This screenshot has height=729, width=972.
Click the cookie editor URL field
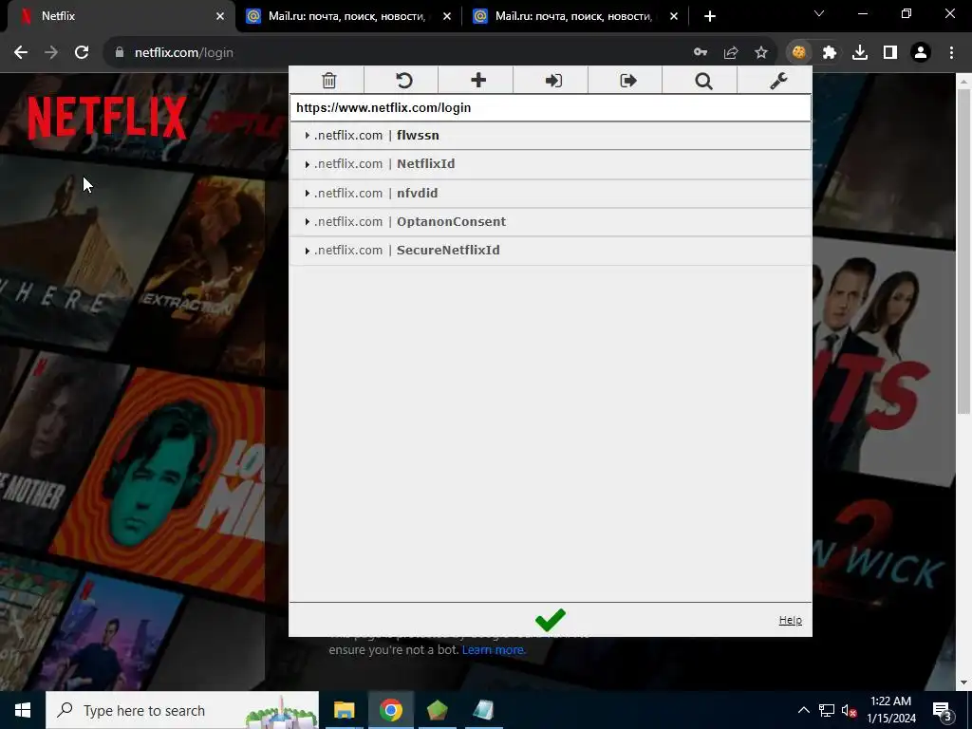[x=551, y=108]
